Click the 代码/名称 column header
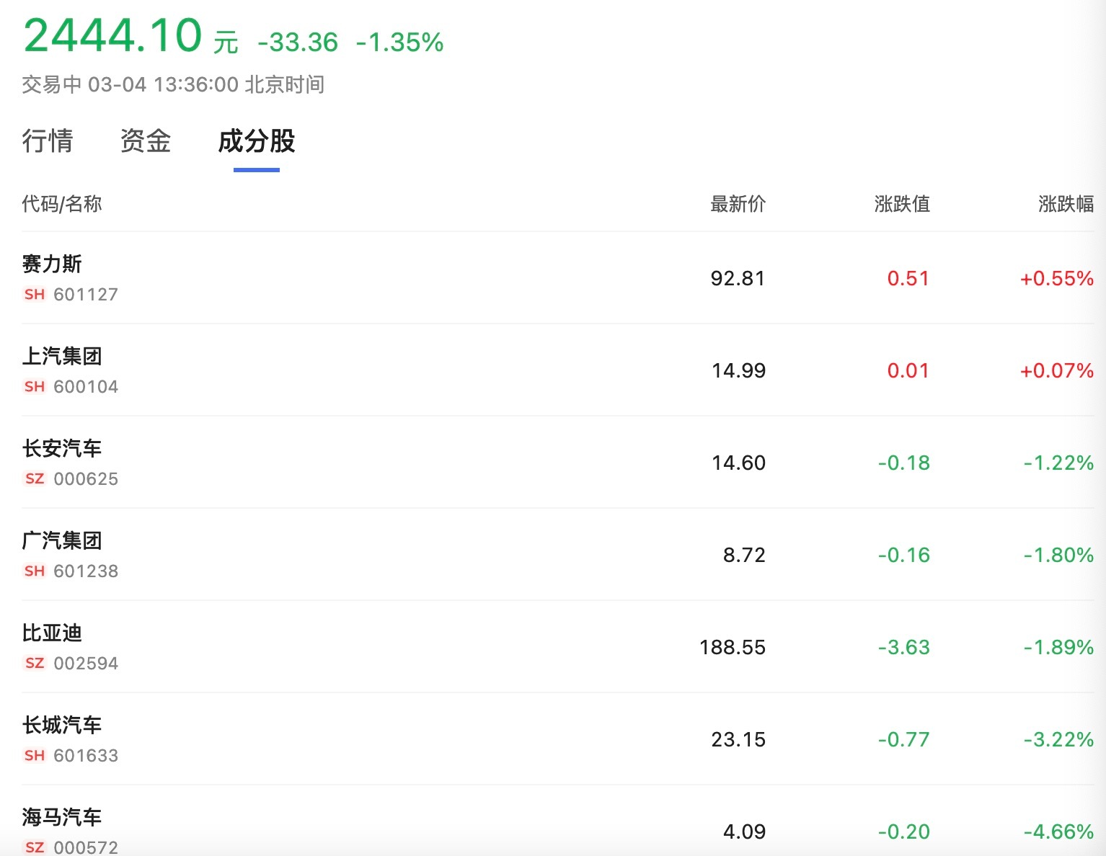 [62, 204]
